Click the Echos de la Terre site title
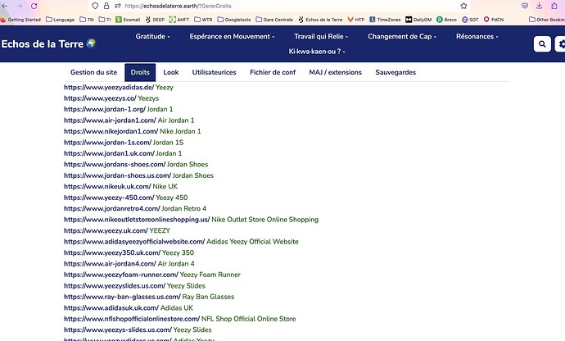The width and height of the screenshot is (565, 341). (48, 44)
